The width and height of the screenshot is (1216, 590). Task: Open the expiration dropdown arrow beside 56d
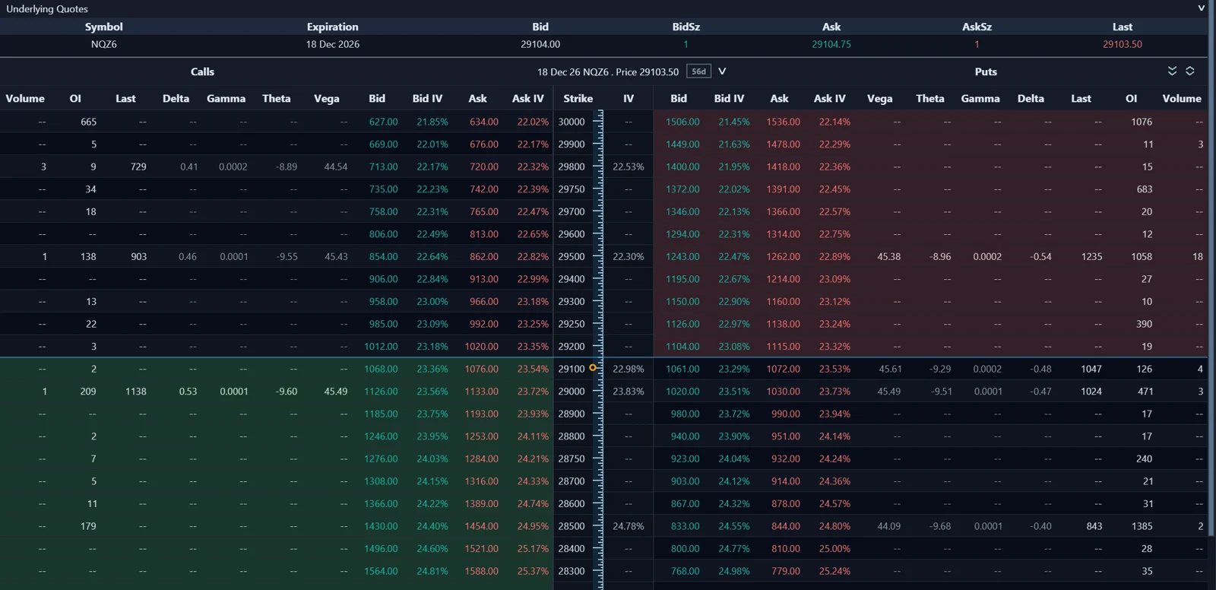[x=722, y=71]
